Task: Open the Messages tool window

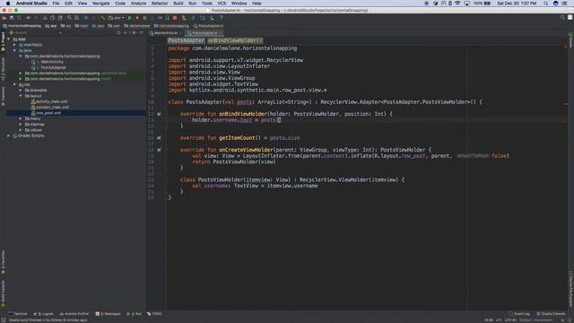Action: [108, 314]
